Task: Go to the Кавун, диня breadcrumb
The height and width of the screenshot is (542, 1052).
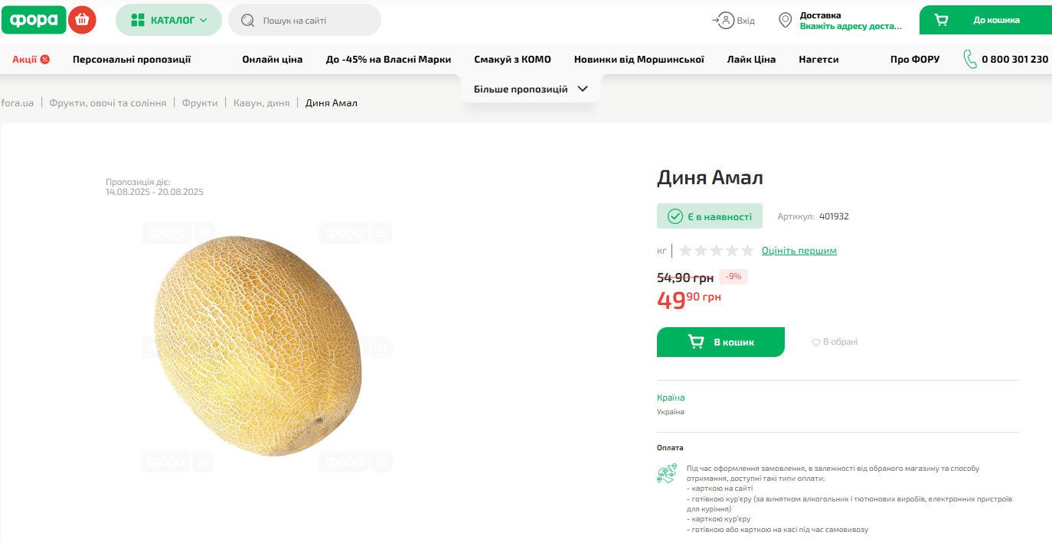Action: [261, 103]
